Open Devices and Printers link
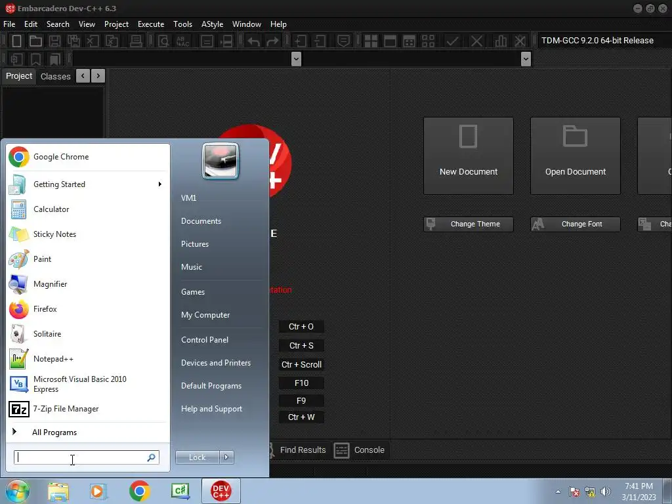The width and height of the screenshot is (672, 504). click(x=215, y=363)
